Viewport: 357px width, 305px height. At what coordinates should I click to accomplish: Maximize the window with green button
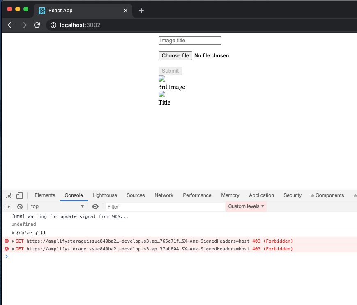(26, 9)
